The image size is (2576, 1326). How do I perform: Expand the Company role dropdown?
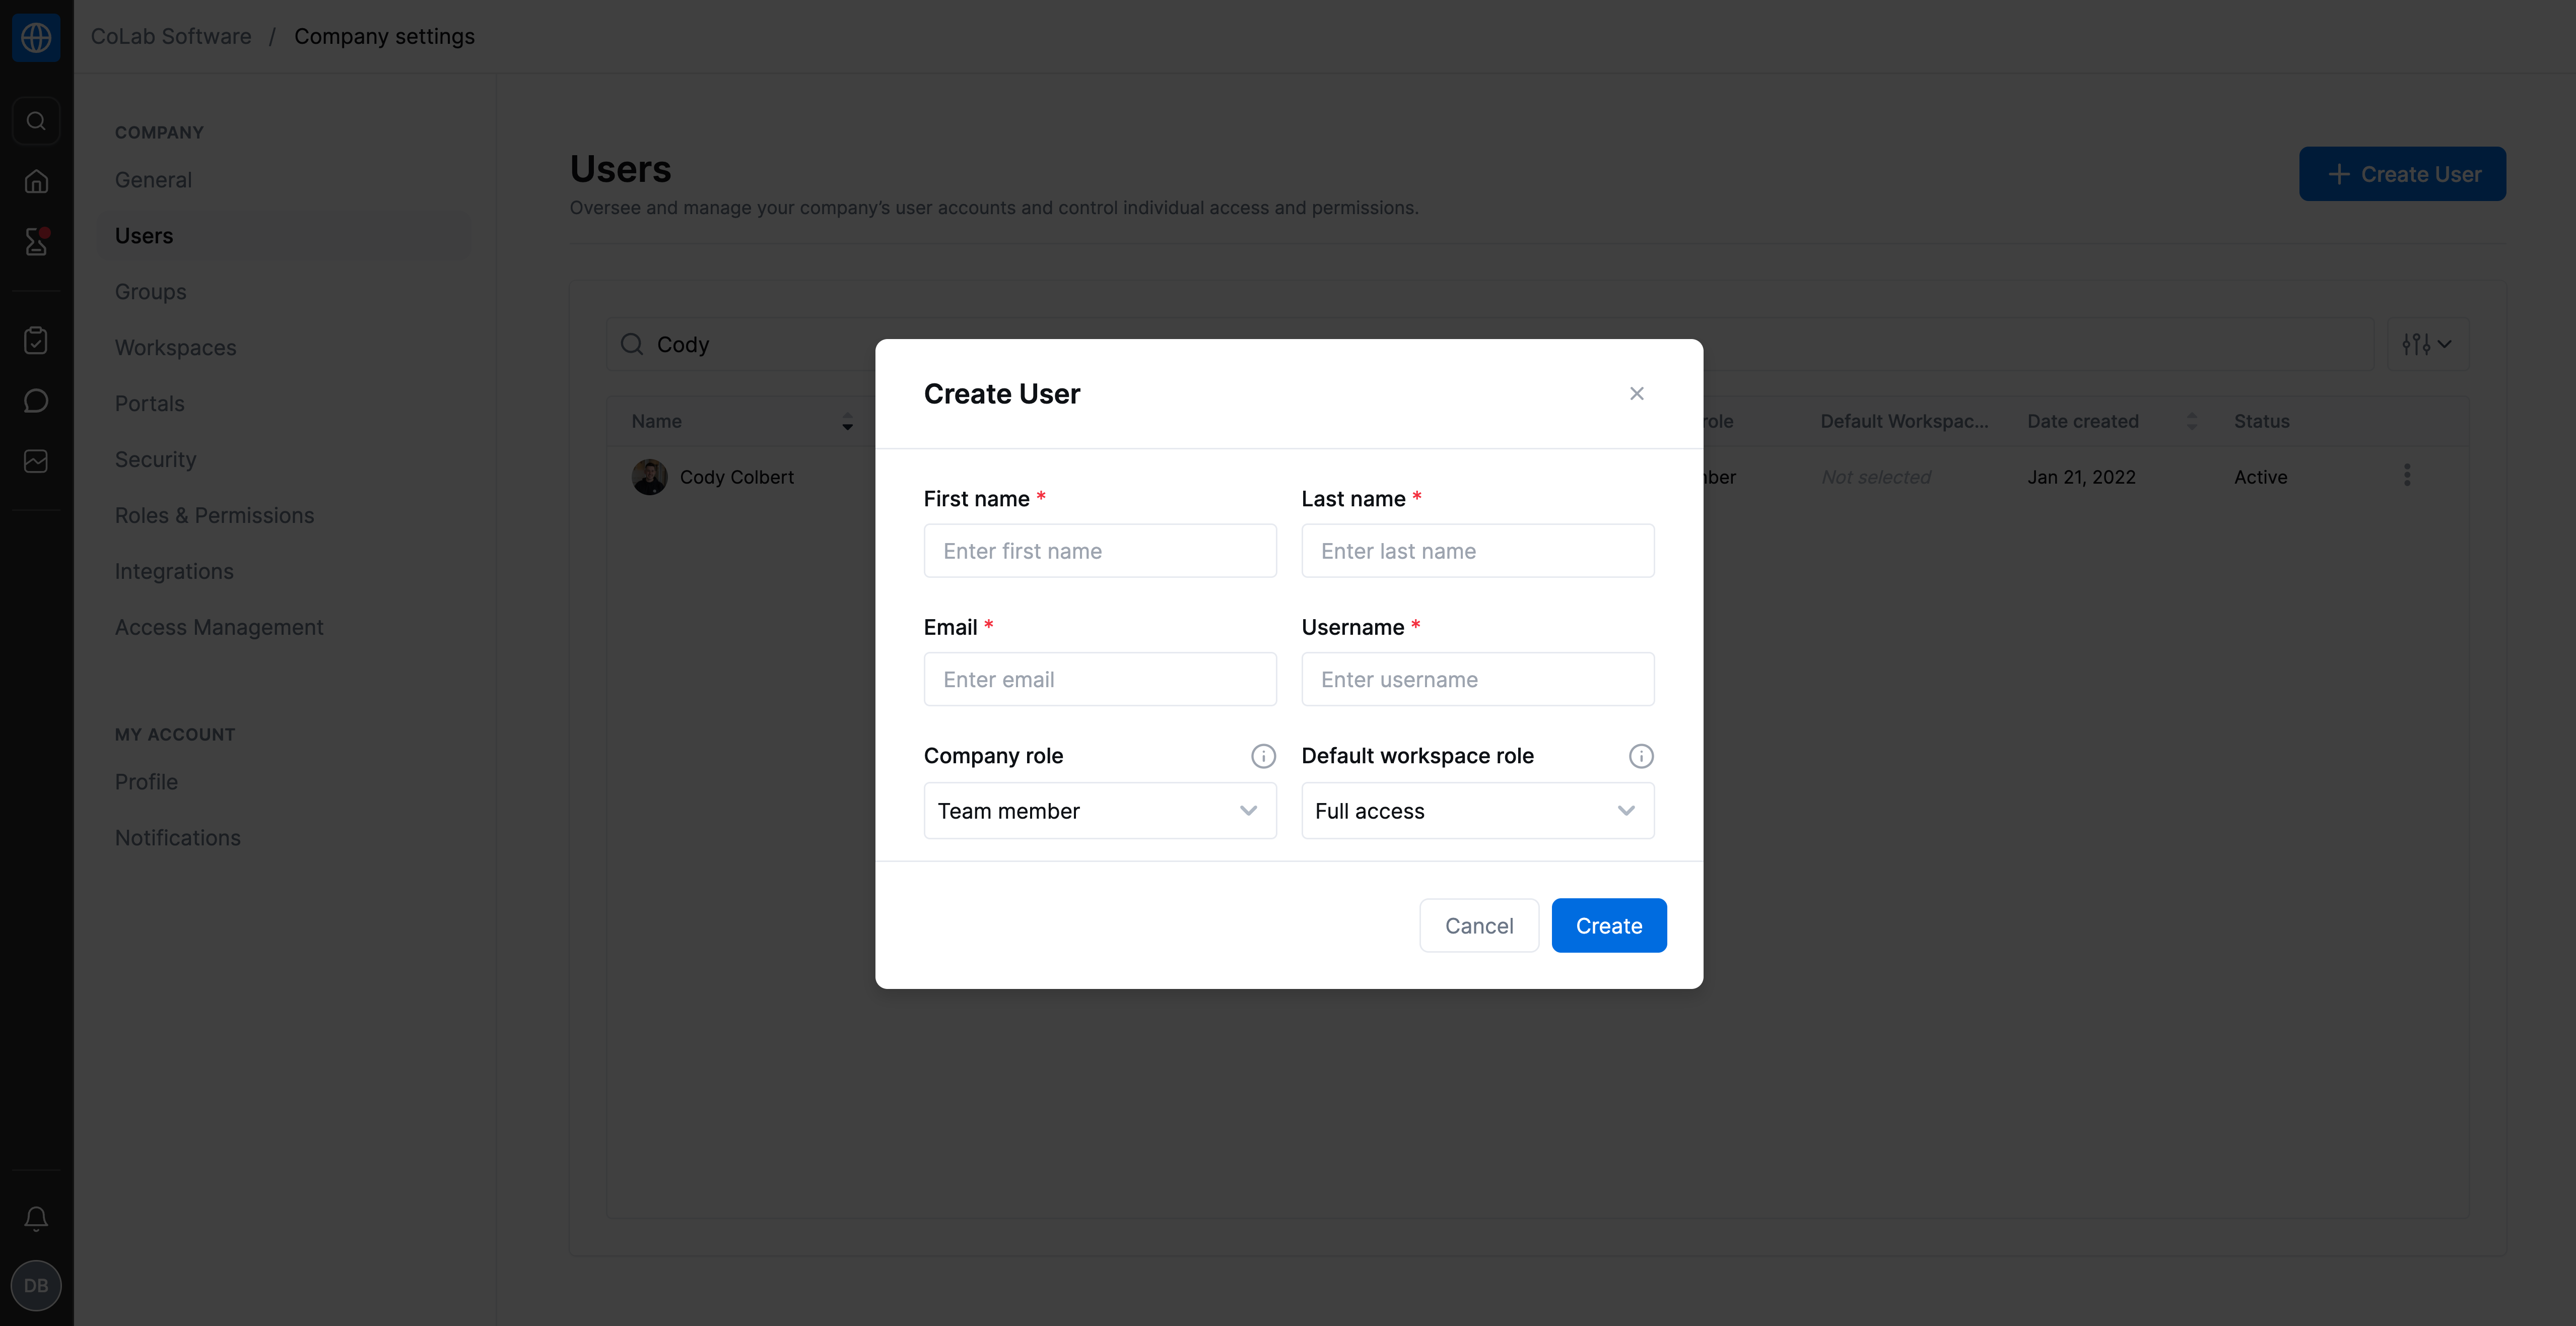coord(1100,811)
